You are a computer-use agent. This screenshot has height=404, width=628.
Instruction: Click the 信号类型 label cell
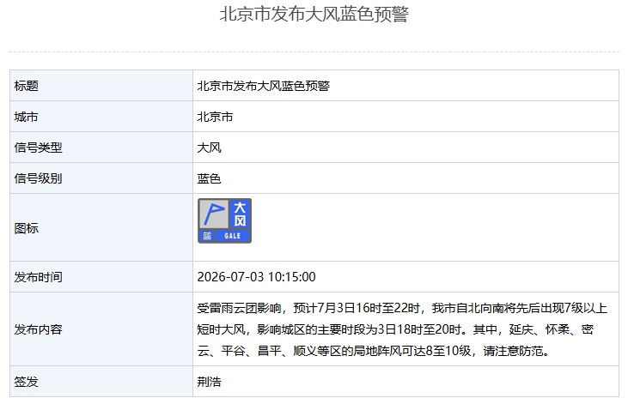click(x=101, y=148)
